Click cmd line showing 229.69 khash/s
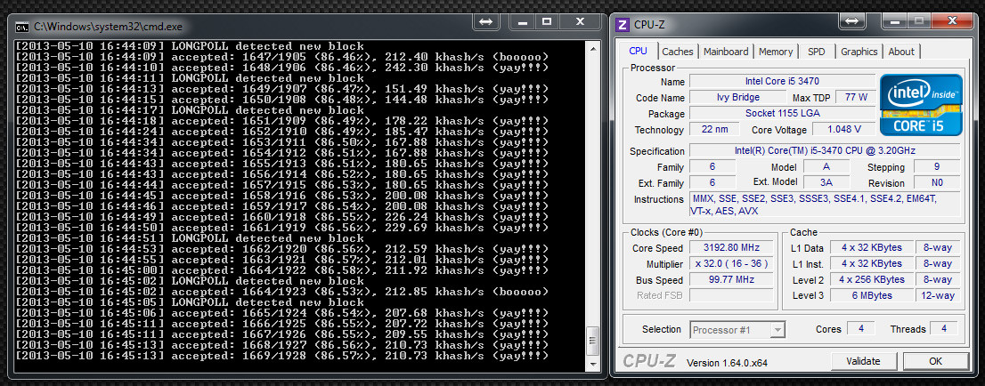The image size is (985, 386). pos(282,228)
